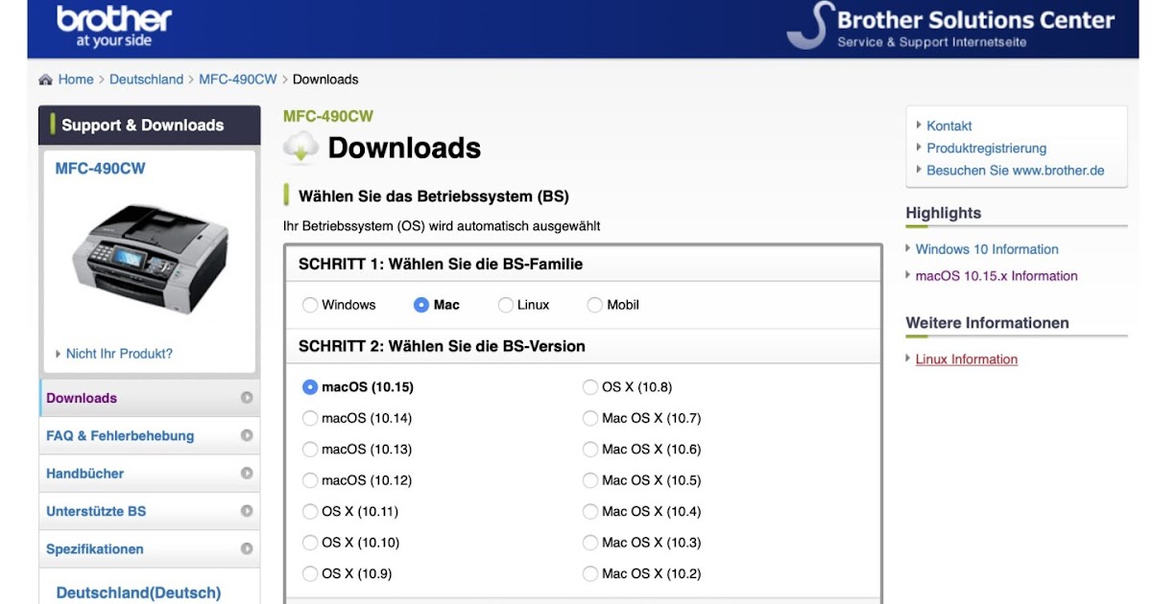Click MFC-490CW product title in sidebar
The image size is (1152, 604).
101,169
